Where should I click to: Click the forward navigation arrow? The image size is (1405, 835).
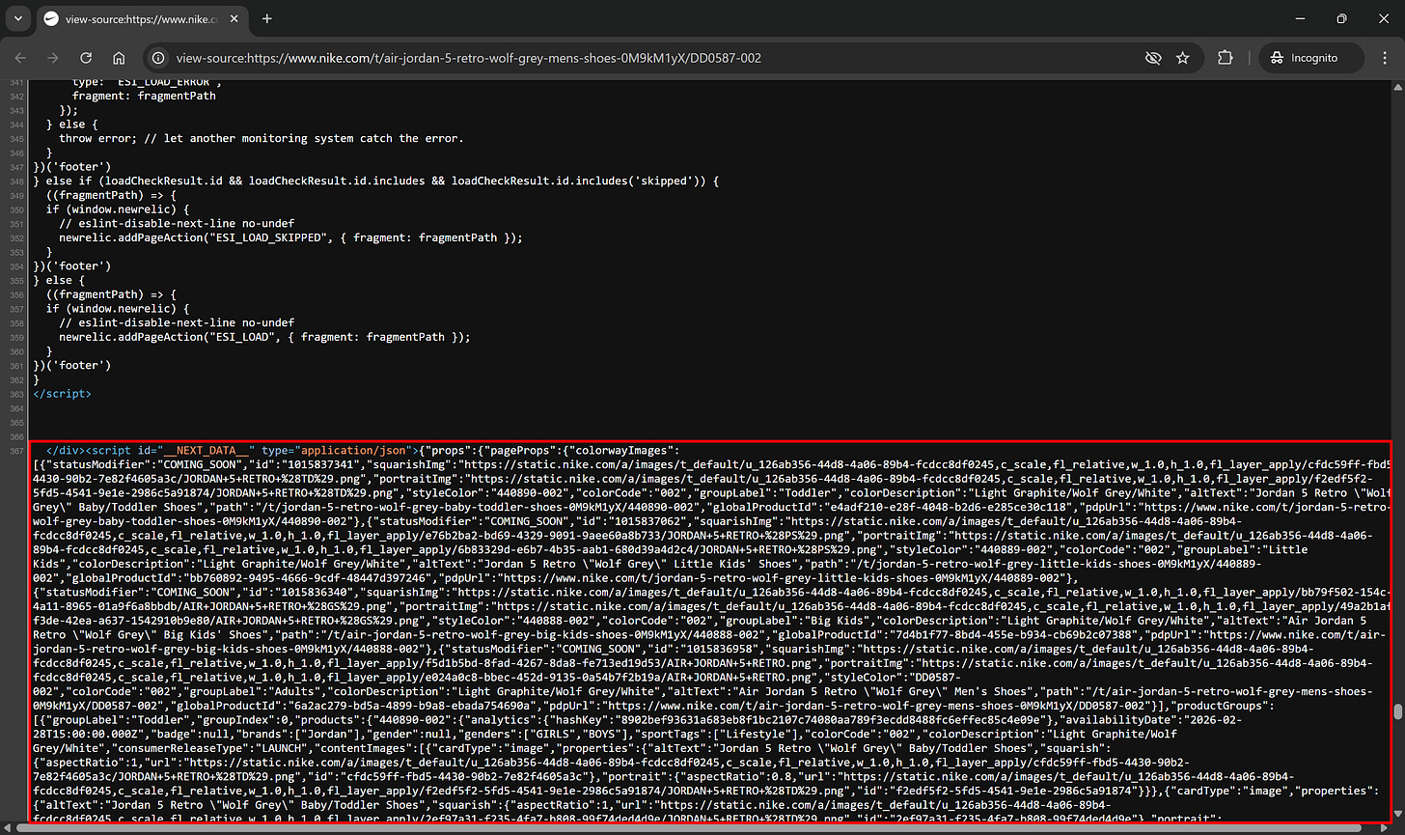54,58
